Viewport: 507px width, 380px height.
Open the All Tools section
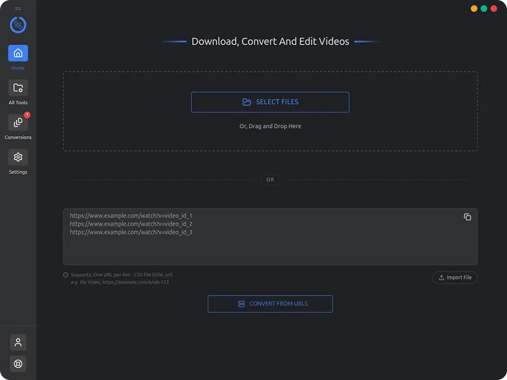point(18,88)
